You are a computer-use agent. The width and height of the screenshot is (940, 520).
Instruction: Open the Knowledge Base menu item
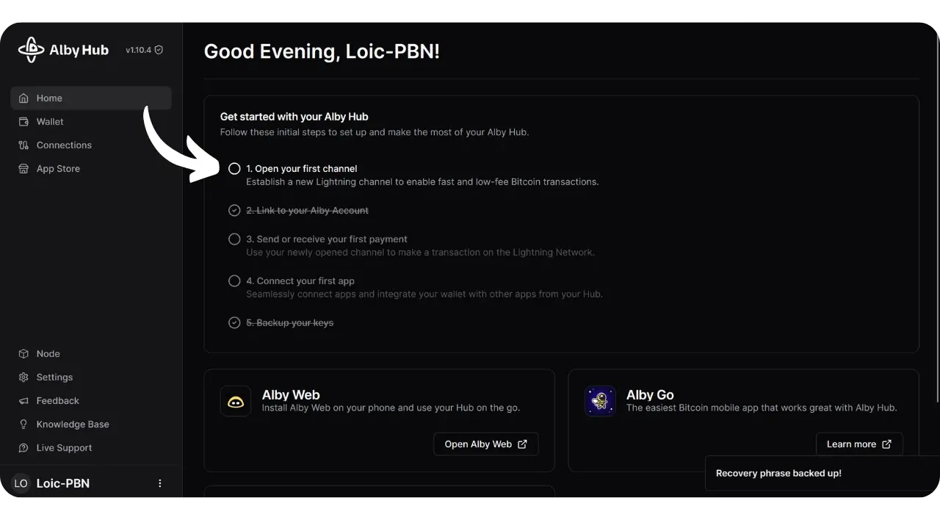[x=72, y=425]
